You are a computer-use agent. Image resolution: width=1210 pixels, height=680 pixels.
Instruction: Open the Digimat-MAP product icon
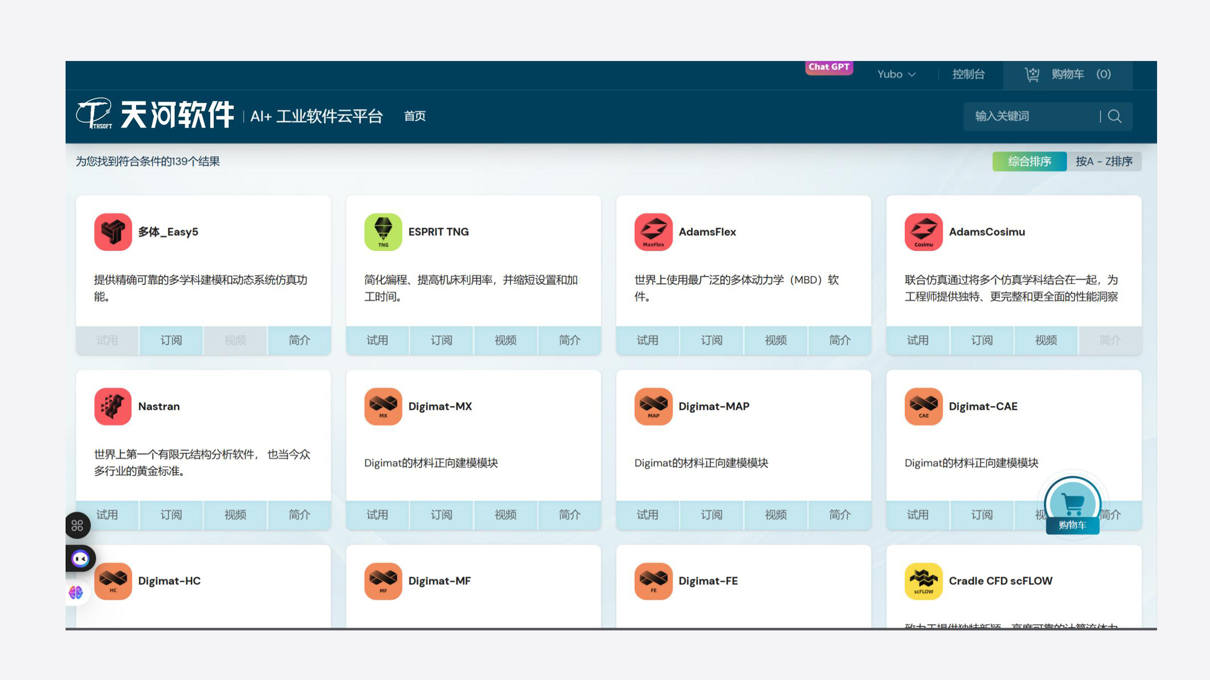[654, 407]
